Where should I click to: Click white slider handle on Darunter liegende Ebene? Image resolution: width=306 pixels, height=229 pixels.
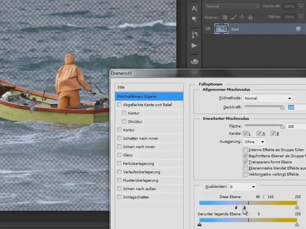[x=297, y=224]
